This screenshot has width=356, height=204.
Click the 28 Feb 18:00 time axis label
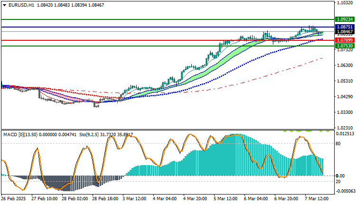105,199
